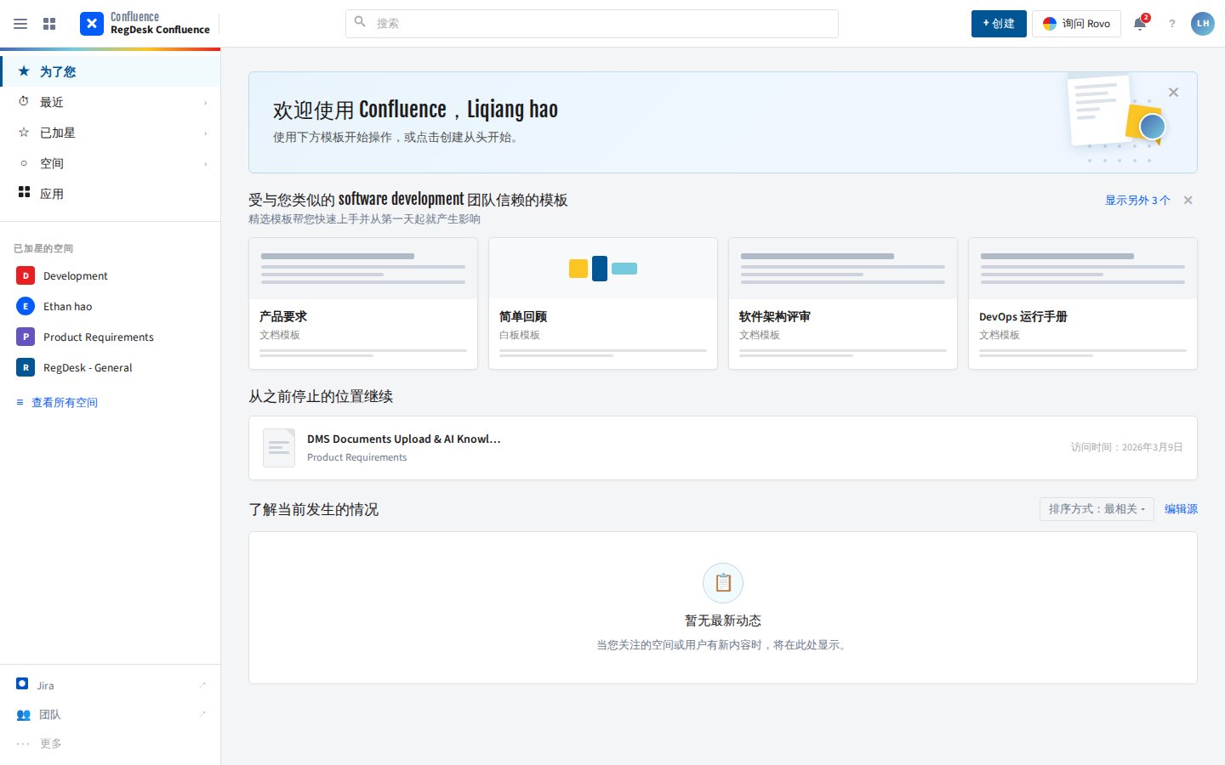Click the RegDesk - General space icon
The width and height of the screenshot is (1225, 765).
pyautogui.click(x=26, y=367)
